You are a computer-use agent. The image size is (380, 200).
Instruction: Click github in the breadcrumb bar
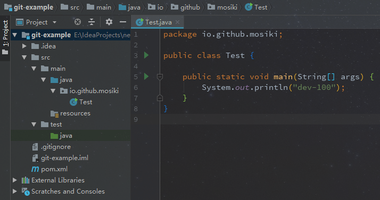185,7
